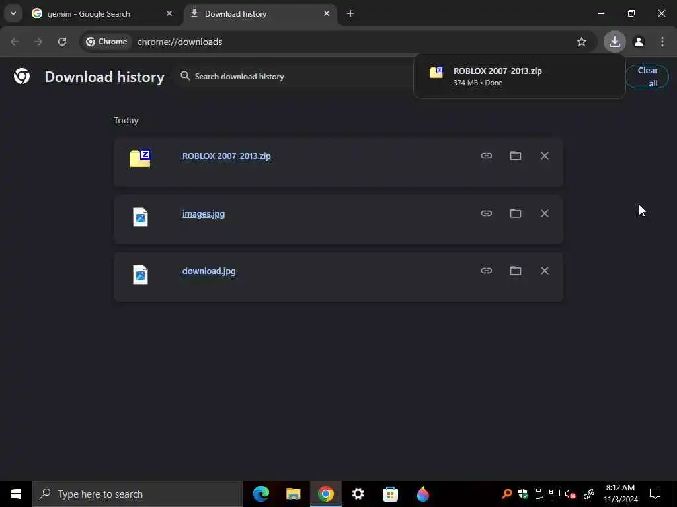
Task: Select the Download history tab
Action: tap(259, 13)
